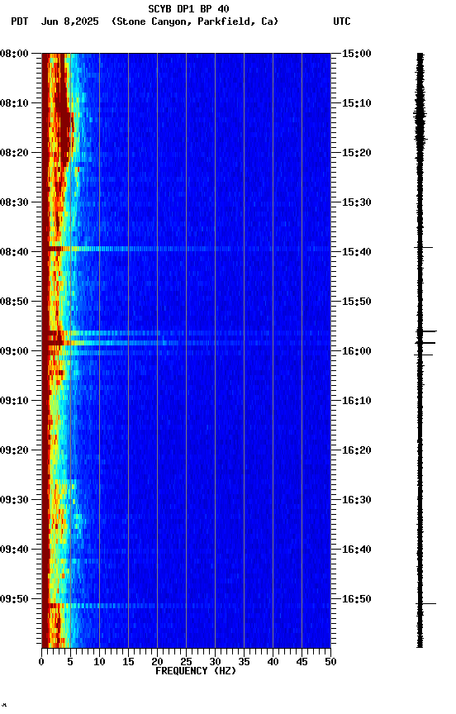Click the '10' frequency axis label
456x714 pixels.
[99, 662]
